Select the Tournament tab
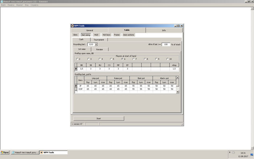 coord(99,40)
